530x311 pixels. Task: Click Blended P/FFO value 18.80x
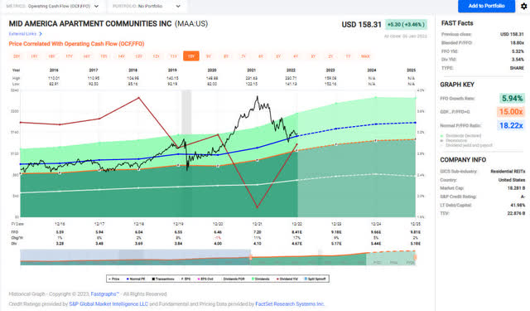click(x=517, y=43)
